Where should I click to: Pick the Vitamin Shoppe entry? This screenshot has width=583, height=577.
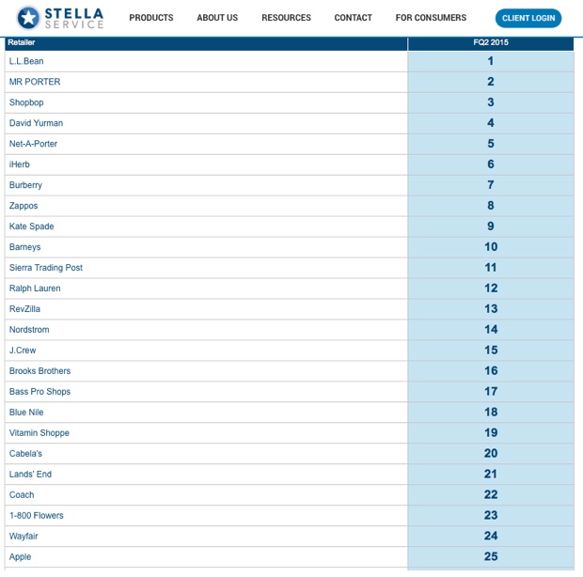click(39, 433)
